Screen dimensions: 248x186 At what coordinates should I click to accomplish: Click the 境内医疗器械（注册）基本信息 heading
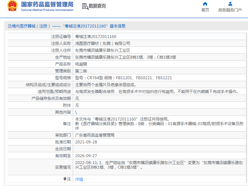click(x=69, y=26)
